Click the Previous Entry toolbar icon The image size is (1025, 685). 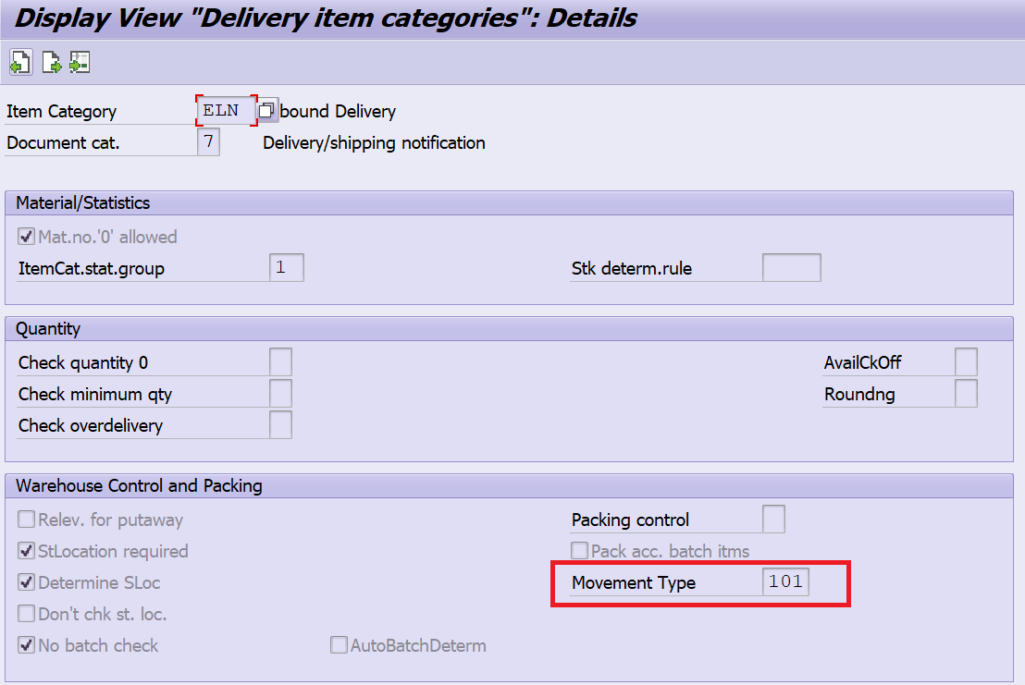coord(19,63)
